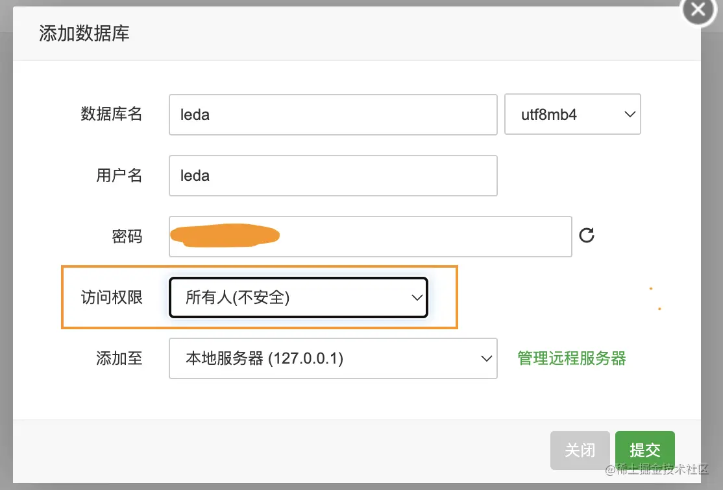Click the highlighted 访问权限 row
Viewport: 723px width, 490px height.
tap(260, 297)
